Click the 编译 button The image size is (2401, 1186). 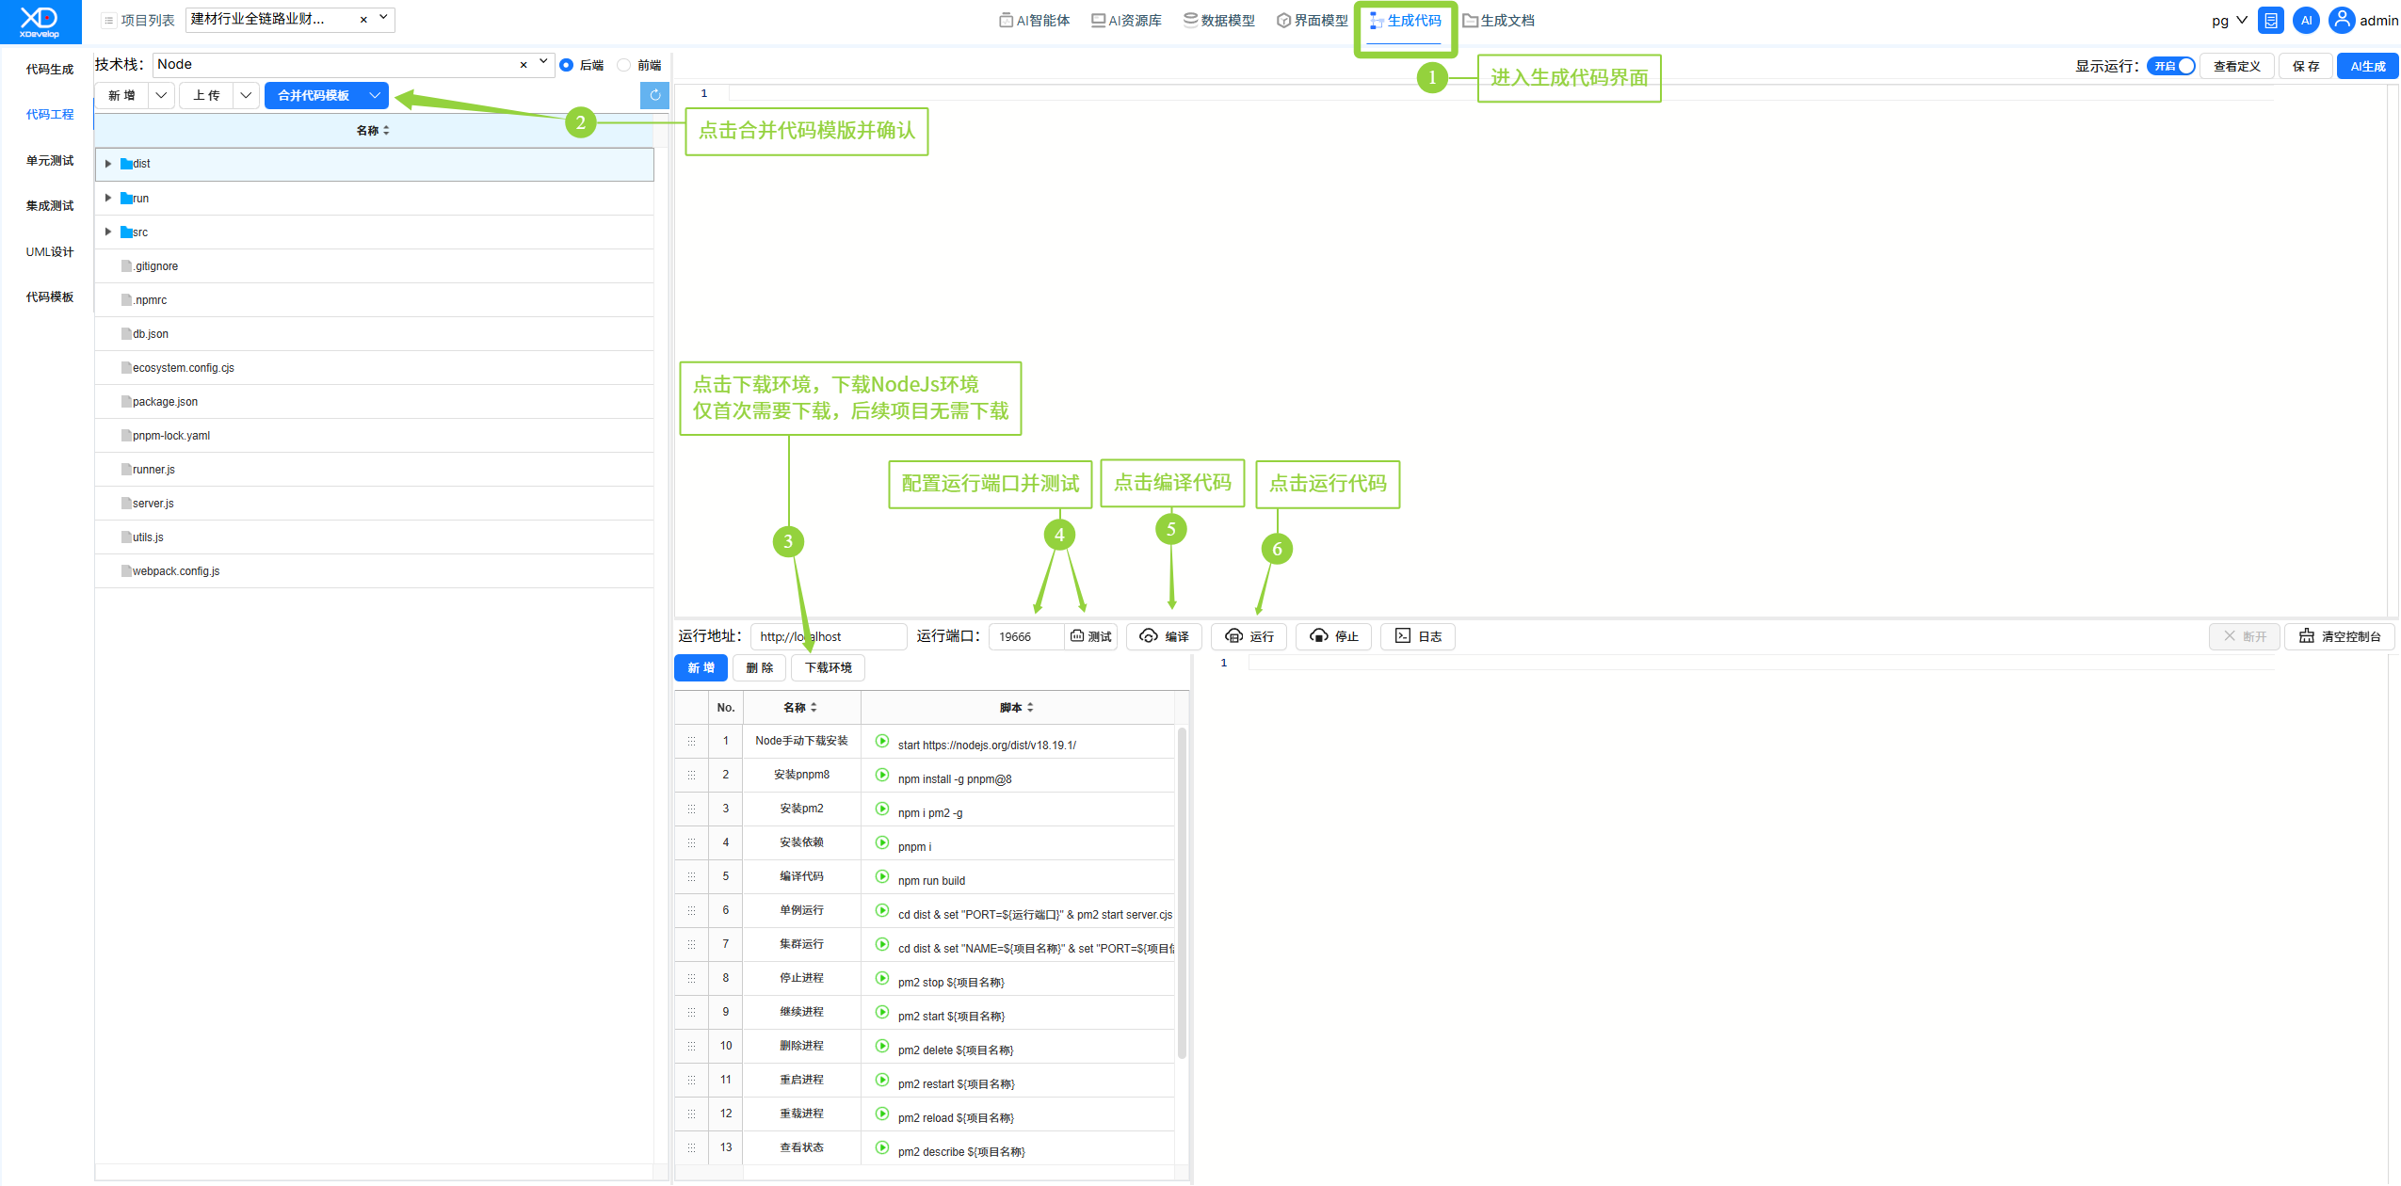1164,636
